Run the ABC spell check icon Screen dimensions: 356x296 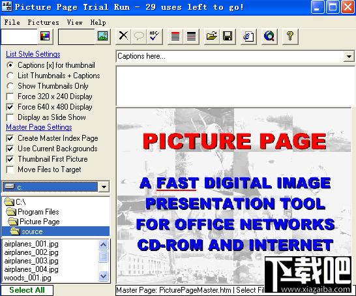pyautogui.click(x=155, y=36)
